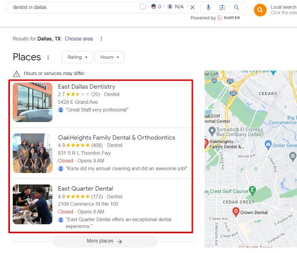Image resolution: width=297 pixels, height=253 pixels.
Task: Click reviewer avatar beside 'Great Staff very profesional'
Action: 60,110
